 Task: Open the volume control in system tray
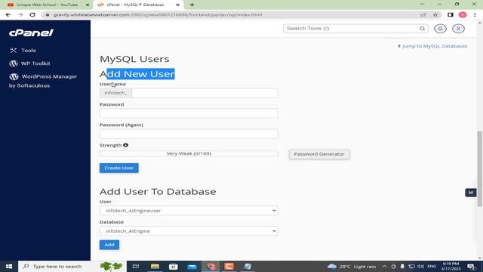coord(420,267)
